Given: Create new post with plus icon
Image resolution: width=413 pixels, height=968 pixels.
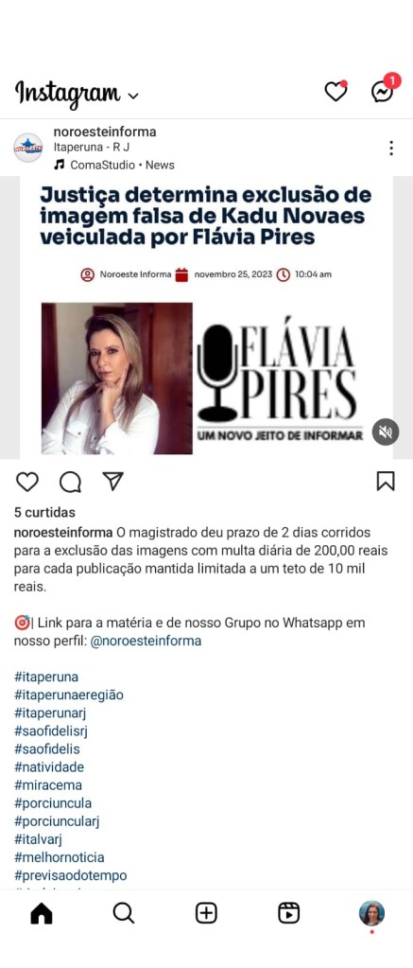Looking at the screenshot, I should (206, 913).
